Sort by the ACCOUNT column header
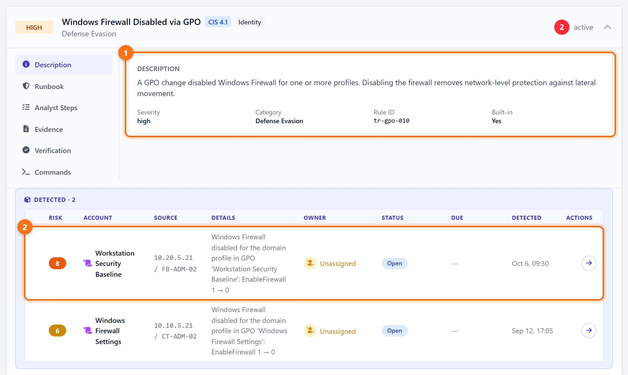Viewport: 628px width, 375px height. (x=98, y=218)
